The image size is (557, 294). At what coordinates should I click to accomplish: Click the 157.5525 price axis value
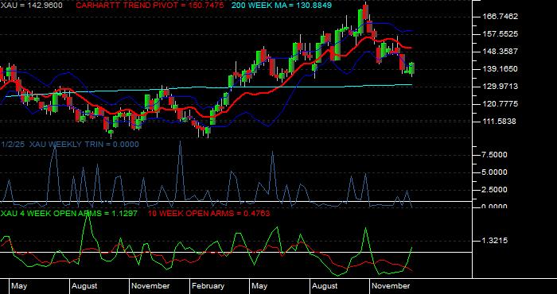[500, 34]
